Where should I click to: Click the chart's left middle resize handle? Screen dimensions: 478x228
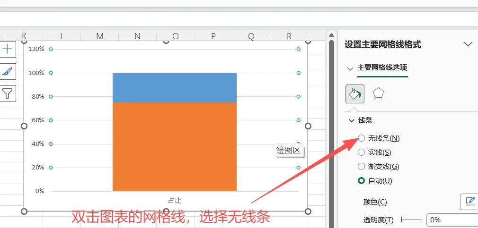(24, 126)
